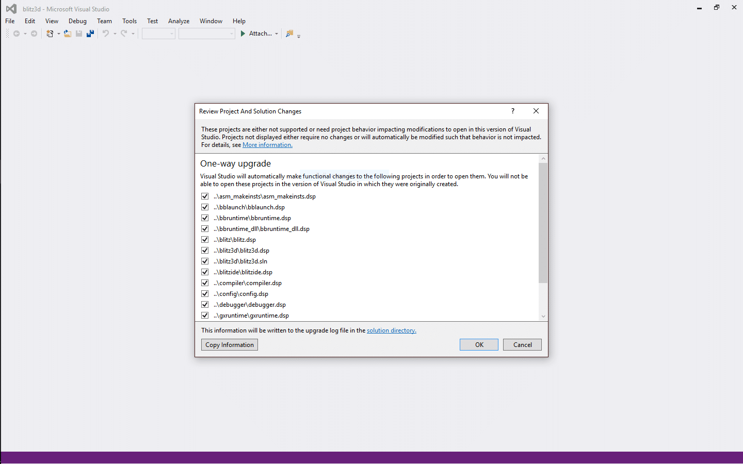Image resolution: width=743 pixels, height=464 pixels.
Task: Follow the More information link
Action: 267,145
